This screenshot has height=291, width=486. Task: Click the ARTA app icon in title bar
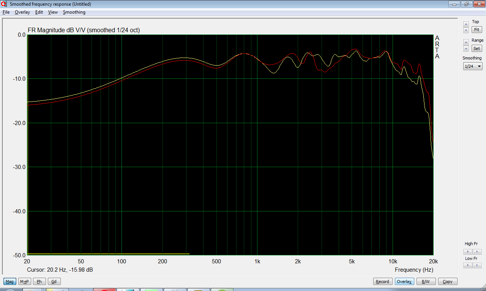5,4
